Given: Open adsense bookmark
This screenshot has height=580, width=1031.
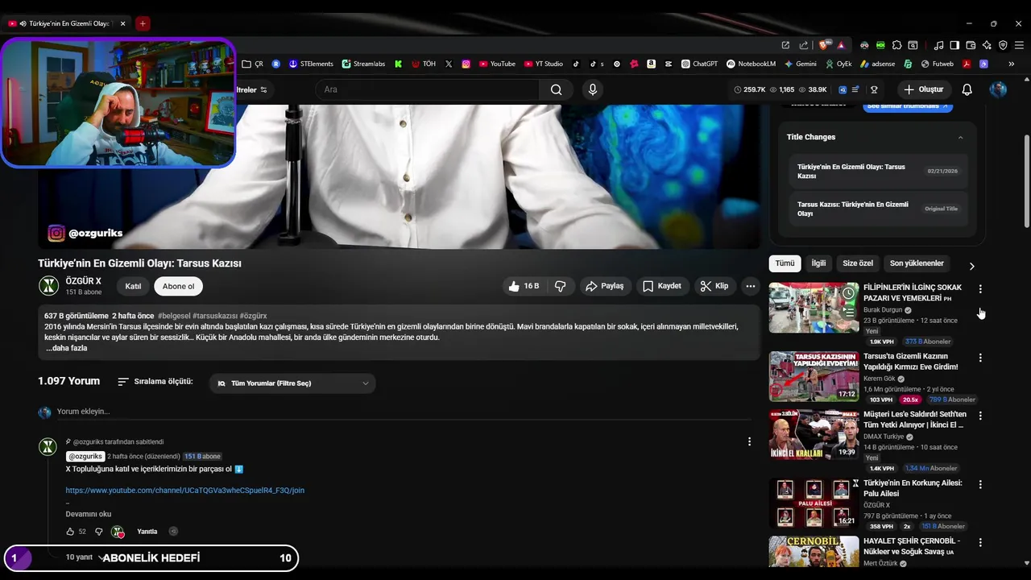Looking at the screenshot, I should point(877,64).
